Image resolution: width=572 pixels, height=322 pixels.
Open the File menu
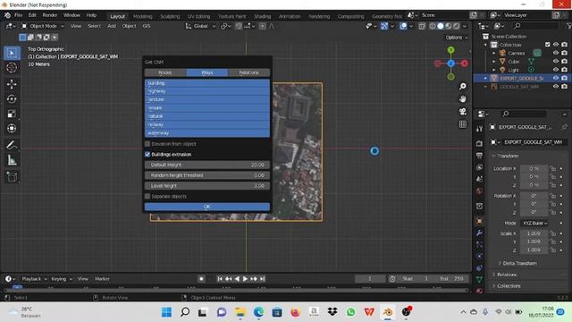[18, 15]
